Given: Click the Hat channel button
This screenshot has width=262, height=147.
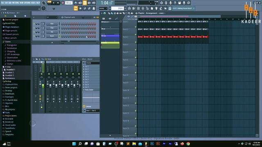Looking at the screenshot, I should pos(52,32).
